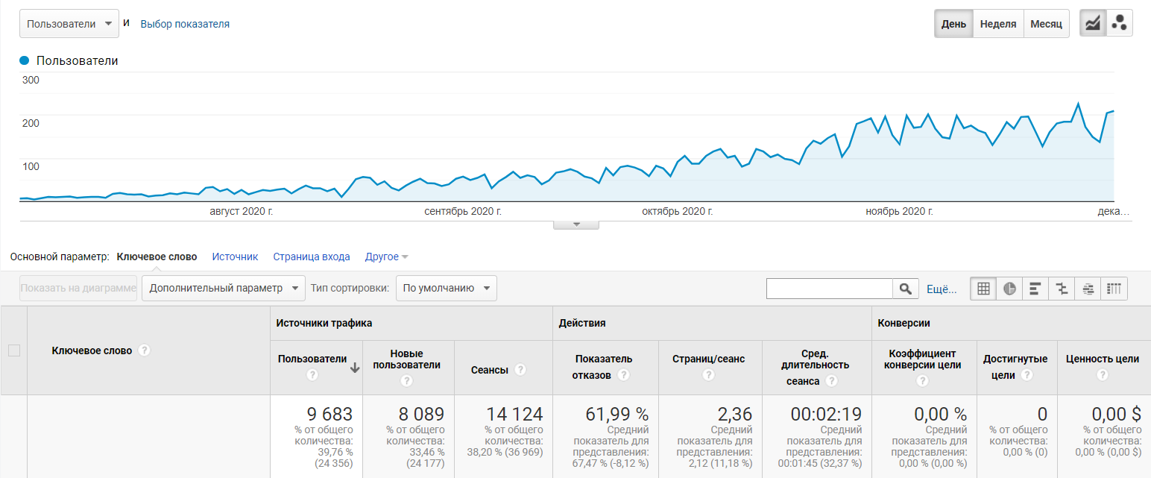
Task: Click the blue Пользователи legend dot
Action: tap(25, 61)
